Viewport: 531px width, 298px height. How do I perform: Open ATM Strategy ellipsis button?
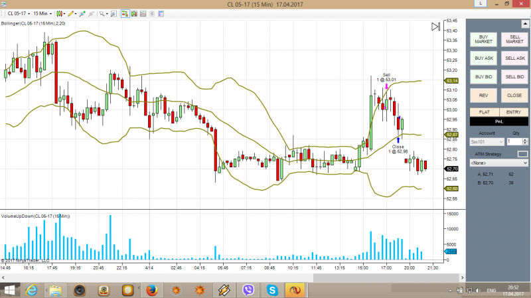[523, 154]
